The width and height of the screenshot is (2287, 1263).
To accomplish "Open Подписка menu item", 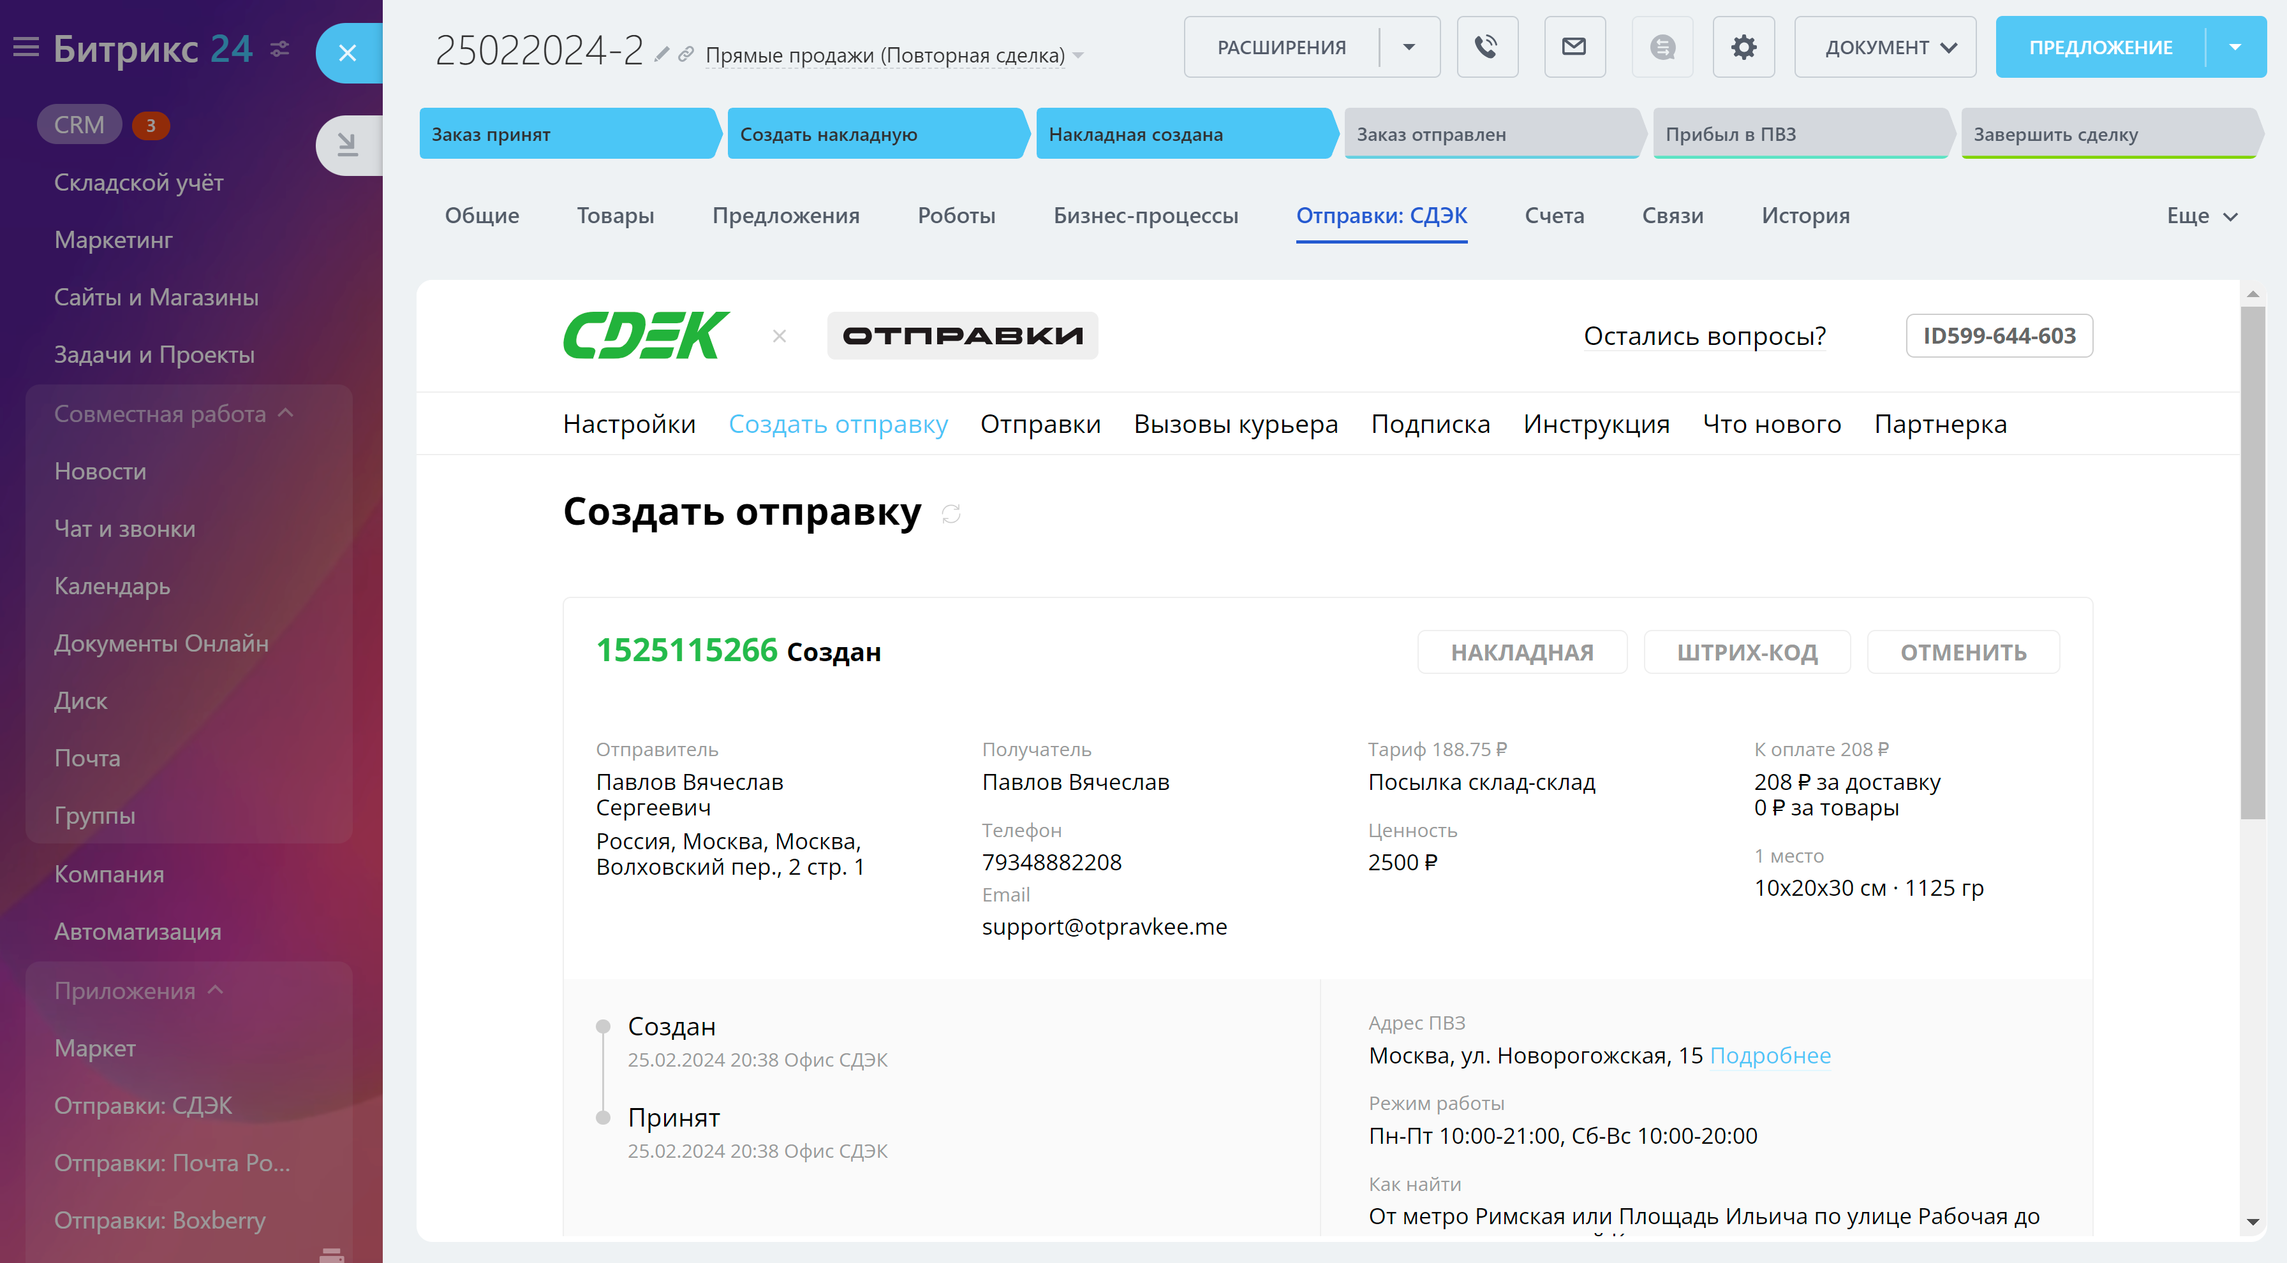I will [x=1430, y=424].
